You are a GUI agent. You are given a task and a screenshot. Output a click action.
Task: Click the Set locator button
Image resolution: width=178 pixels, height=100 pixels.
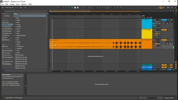pos(144,16)
